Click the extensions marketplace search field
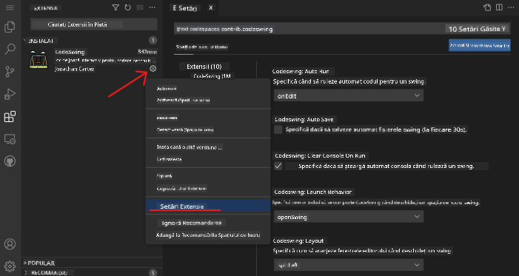This screenshot has height=276, width=519. pyautogui.click(x=94, y=24)
